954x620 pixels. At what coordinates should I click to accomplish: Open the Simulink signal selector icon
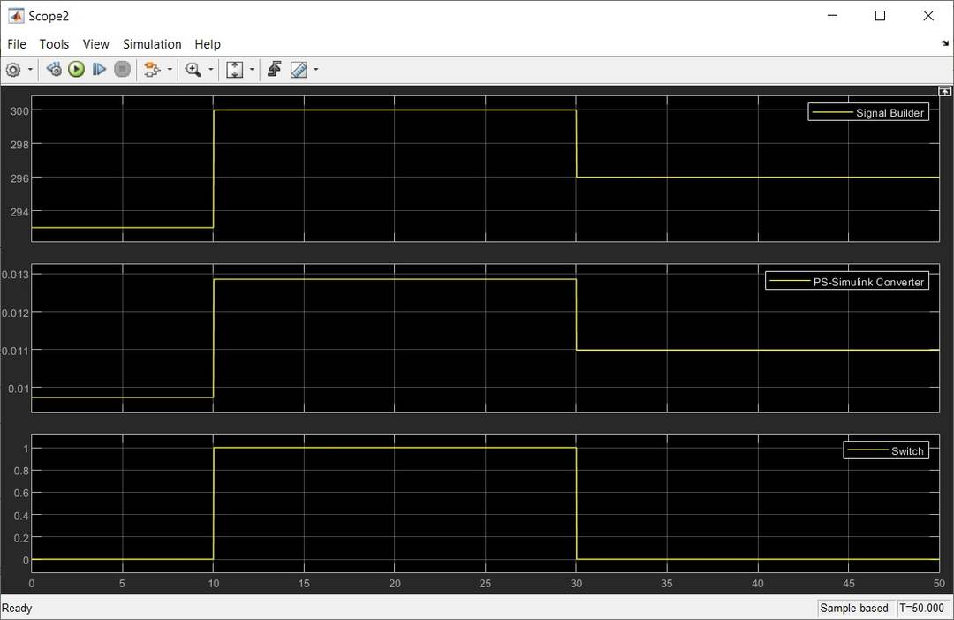[153, 69]
